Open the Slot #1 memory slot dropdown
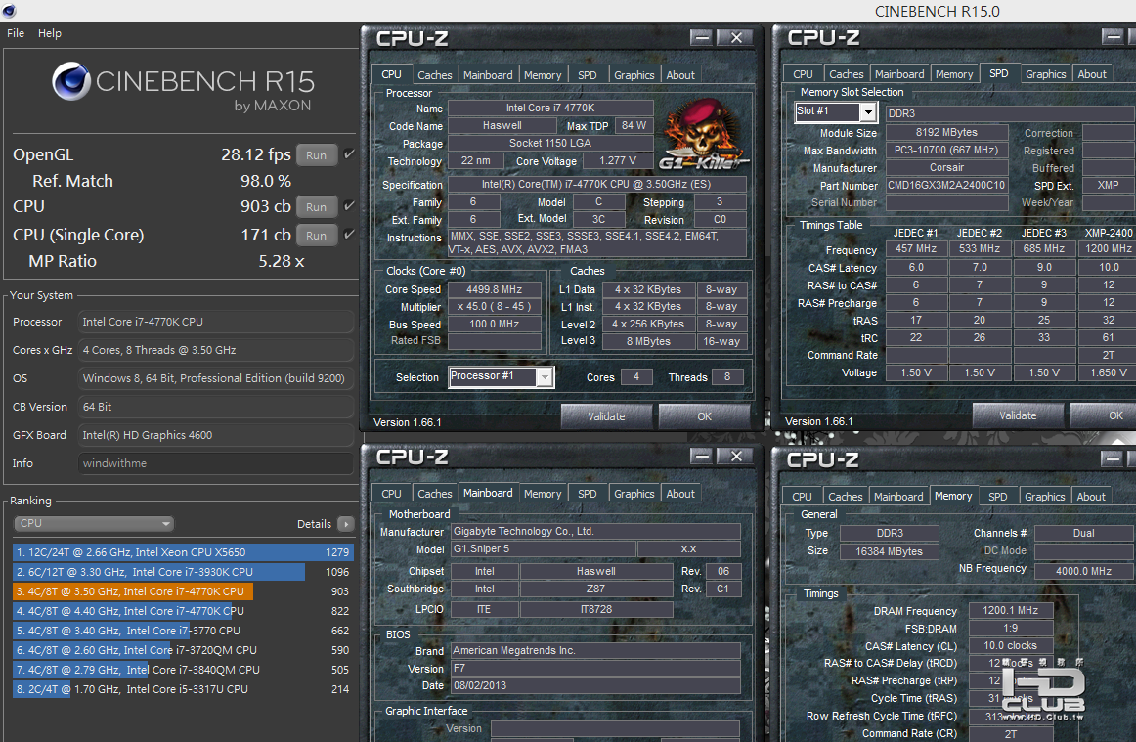This screenshot has height=742, width=1136. pyautogui.click(x=836, y=111)
